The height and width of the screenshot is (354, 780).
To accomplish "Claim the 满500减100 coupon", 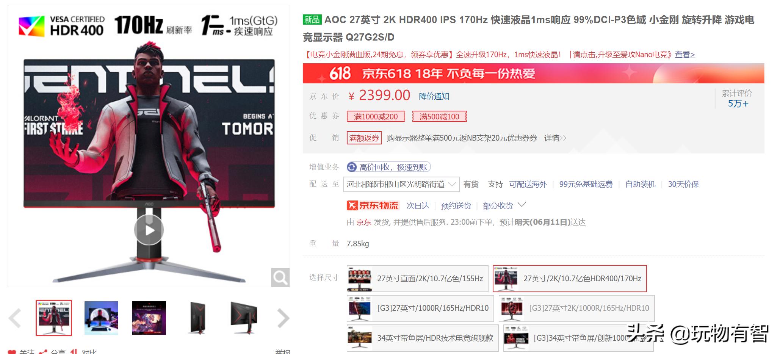I will 439,116.
